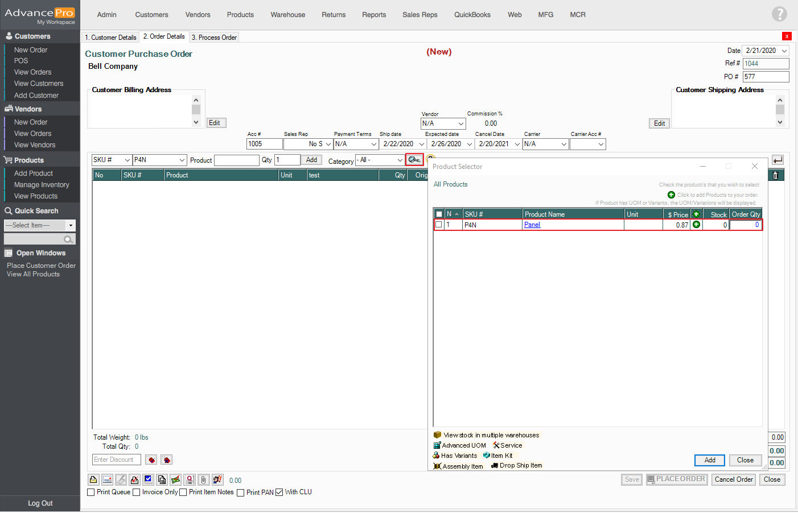Click the paperclip attachment icon
Screen dimensions: 798x513
203,480
